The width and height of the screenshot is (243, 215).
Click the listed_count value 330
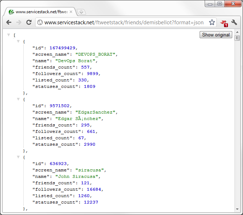tap(82, 80)
